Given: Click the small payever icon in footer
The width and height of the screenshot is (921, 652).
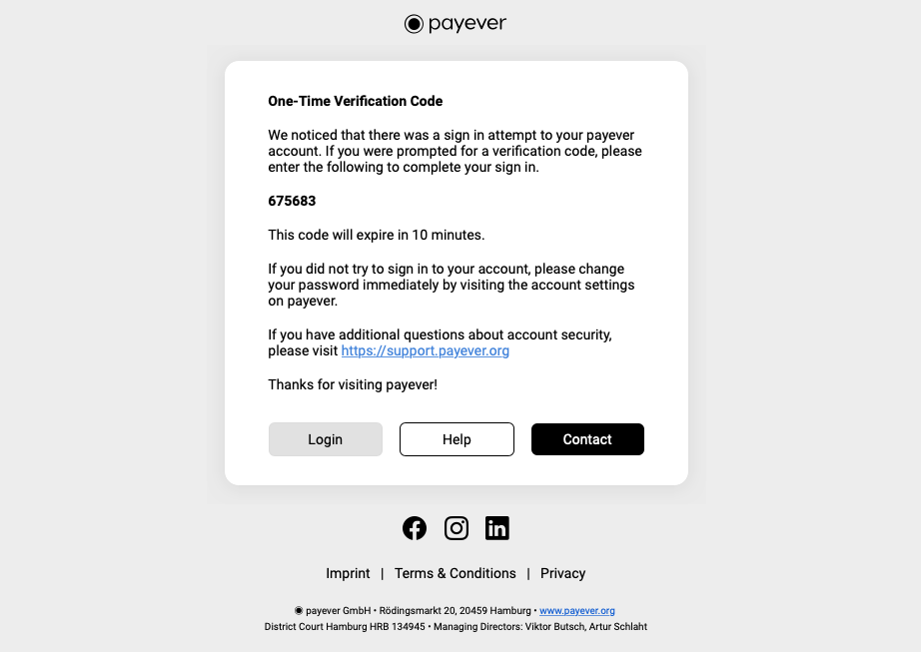Looking at the screenshot, I should [299, 611].
